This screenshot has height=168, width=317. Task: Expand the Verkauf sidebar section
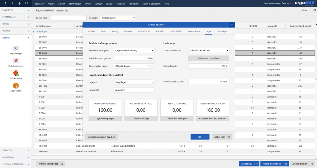click(x=16, y=31)
